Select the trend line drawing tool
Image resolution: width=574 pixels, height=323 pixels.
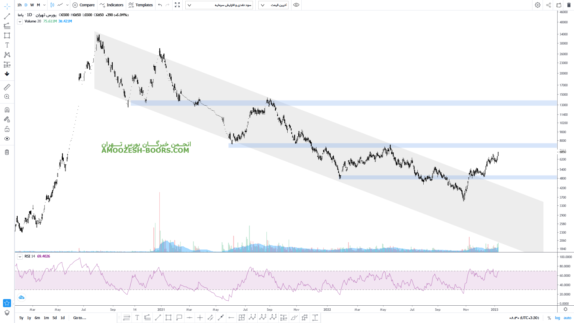pyautogui.click(x=7, y=16)
